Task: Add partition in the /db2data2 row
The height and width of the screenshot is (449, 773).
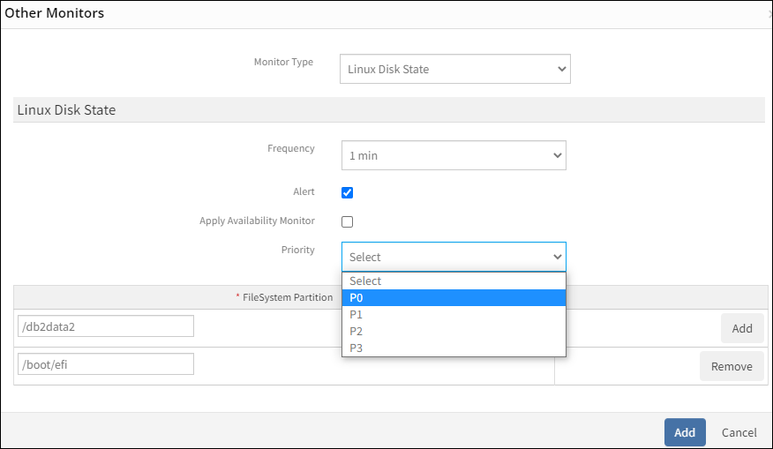Action: tap(742, 328)
